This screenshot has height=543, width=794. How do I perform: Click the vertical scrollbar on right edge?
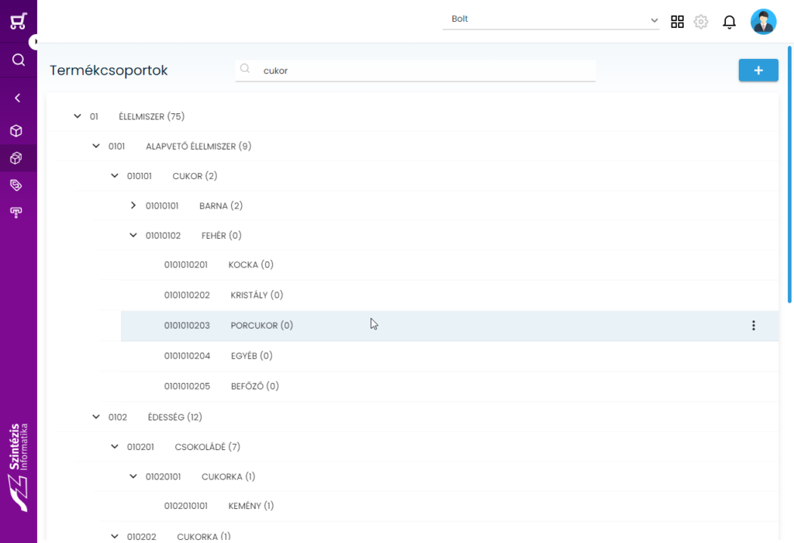[789, 175]
